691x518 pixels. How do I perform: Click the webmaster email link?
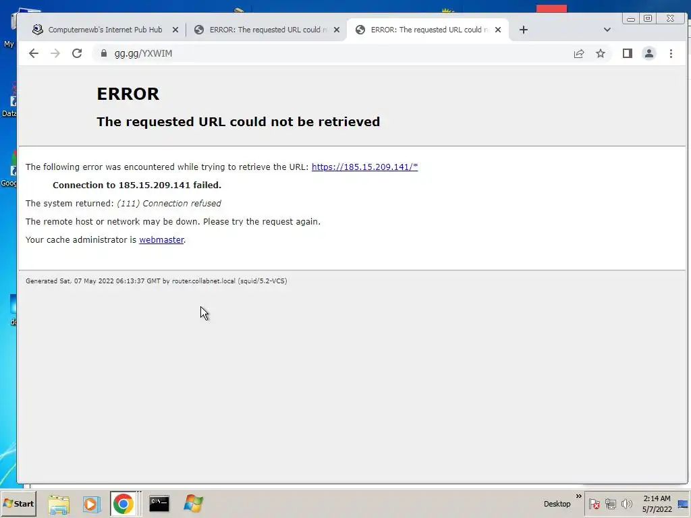click(x=161, y=239)
